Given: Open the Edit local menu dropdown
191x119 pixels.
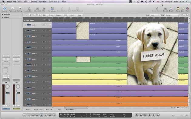Looking at the screenshot, I should 45,15.
